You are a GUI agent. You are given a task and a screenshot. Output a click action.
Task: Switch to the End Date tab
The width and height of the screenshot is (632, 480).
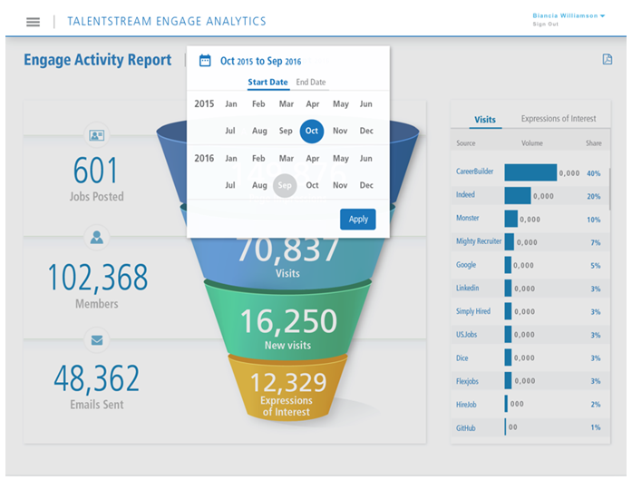[x=311, y=83]
